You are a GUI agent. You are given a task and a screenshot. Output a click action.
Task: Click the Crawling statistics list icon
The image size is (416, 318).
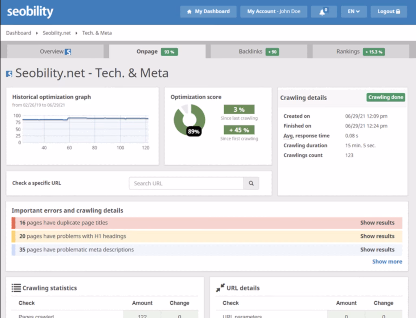tap(15, 288)
